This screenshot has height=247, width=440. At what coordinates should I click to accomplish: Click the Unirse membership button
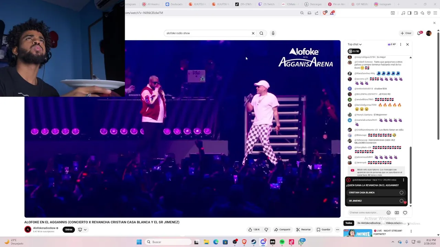tap(69, 230)
